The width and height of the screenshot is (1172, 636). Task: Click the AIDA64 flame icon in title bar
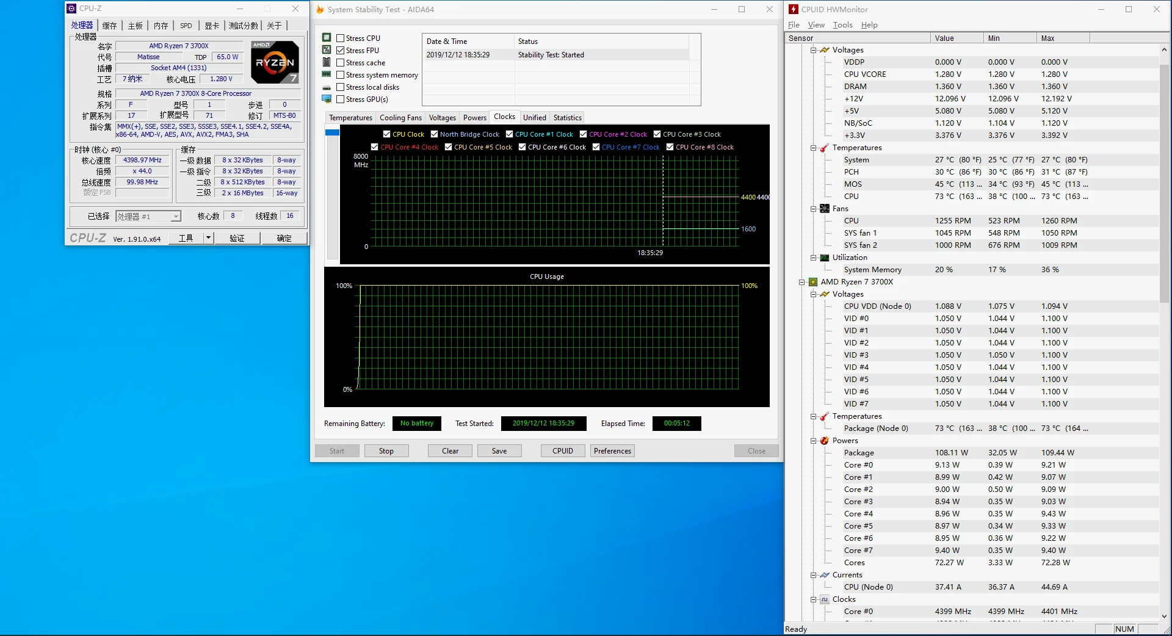(320, 9)
